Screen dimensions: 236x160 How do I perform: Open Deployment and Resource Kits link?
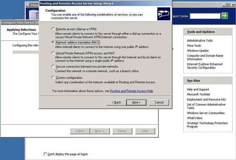click(206, 100)
